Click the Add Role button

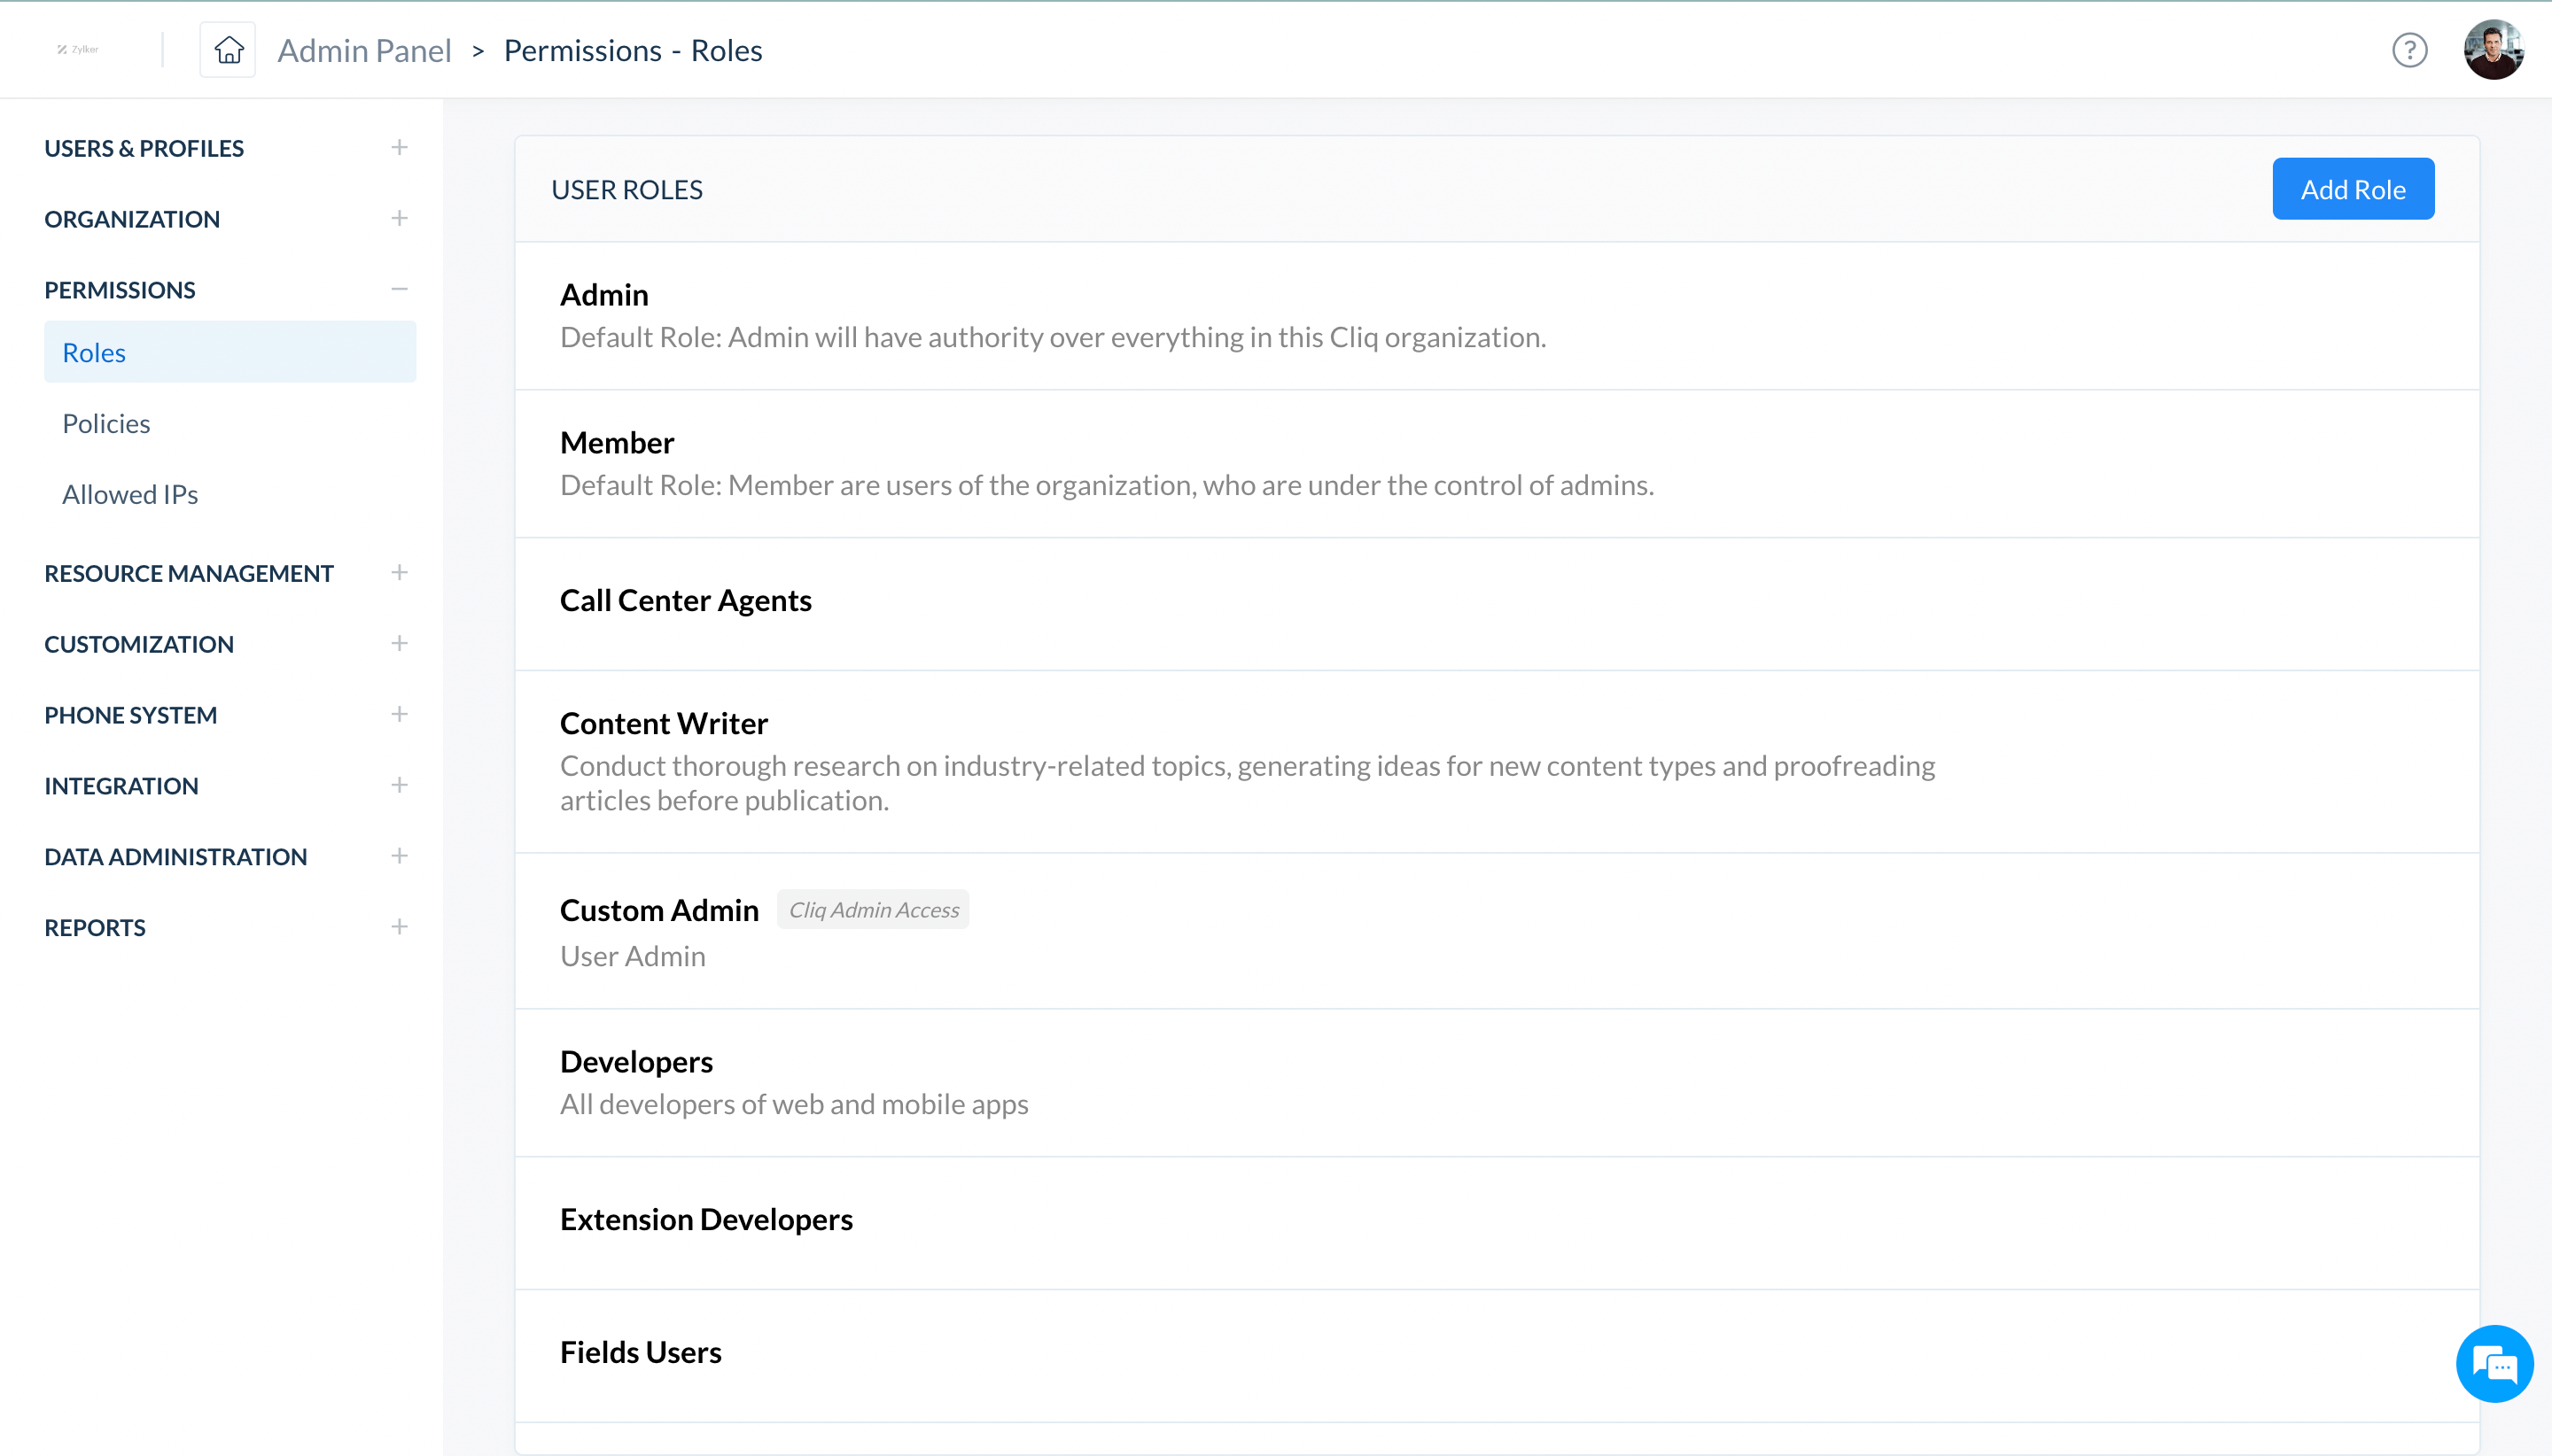[x=2354, y=190]
